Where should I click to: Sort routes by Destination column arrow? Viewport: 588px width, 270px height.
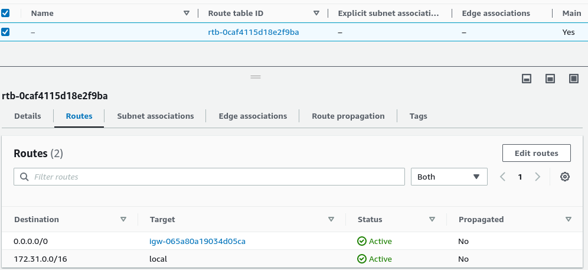(123, 219)
